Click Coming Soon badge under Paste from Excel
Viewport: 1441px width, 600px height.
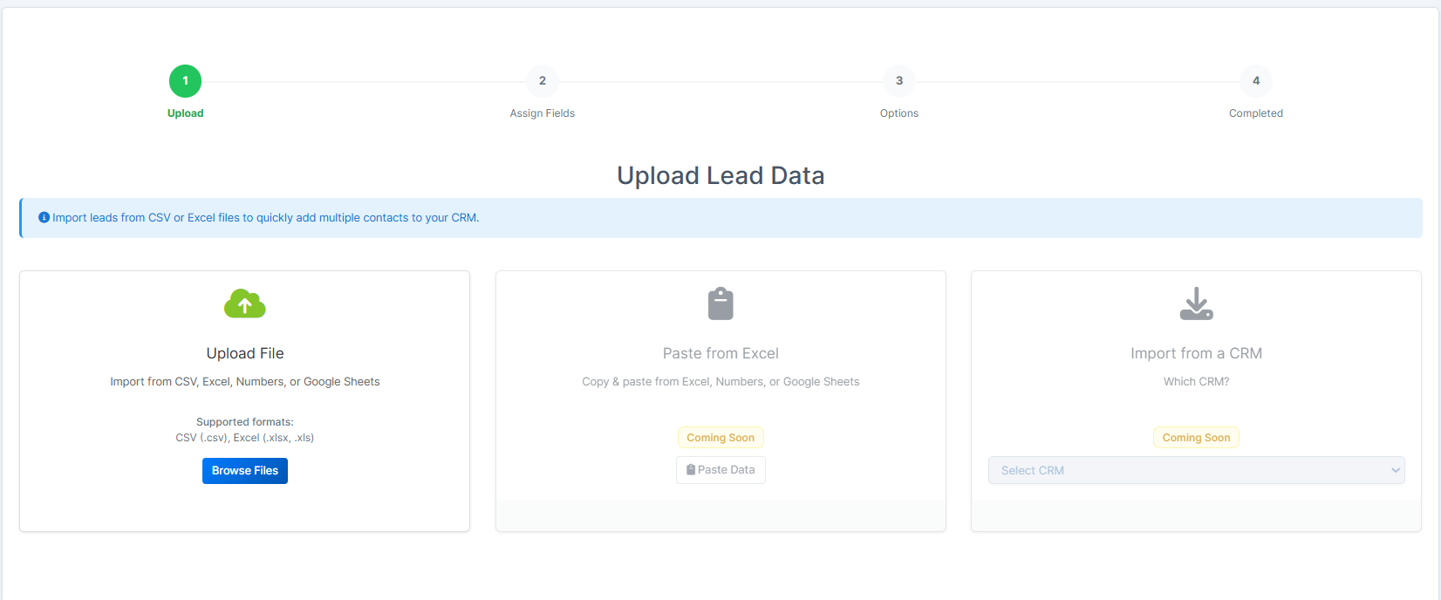[x=720, y=438]
